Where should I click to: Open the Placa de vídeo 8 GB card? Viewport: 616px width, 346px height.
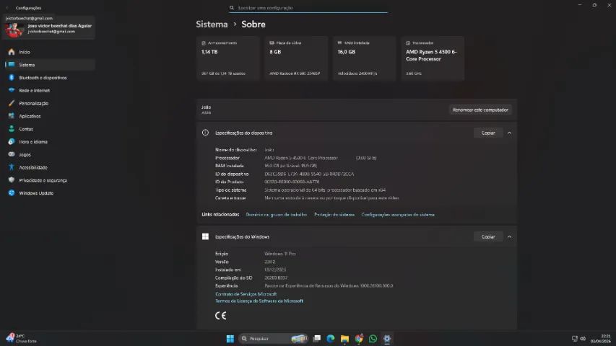[x=296, y=58]
